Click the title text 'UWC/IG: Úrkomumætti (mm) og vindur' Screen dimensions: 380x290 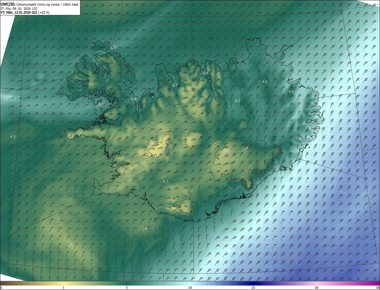coord(30,4)
